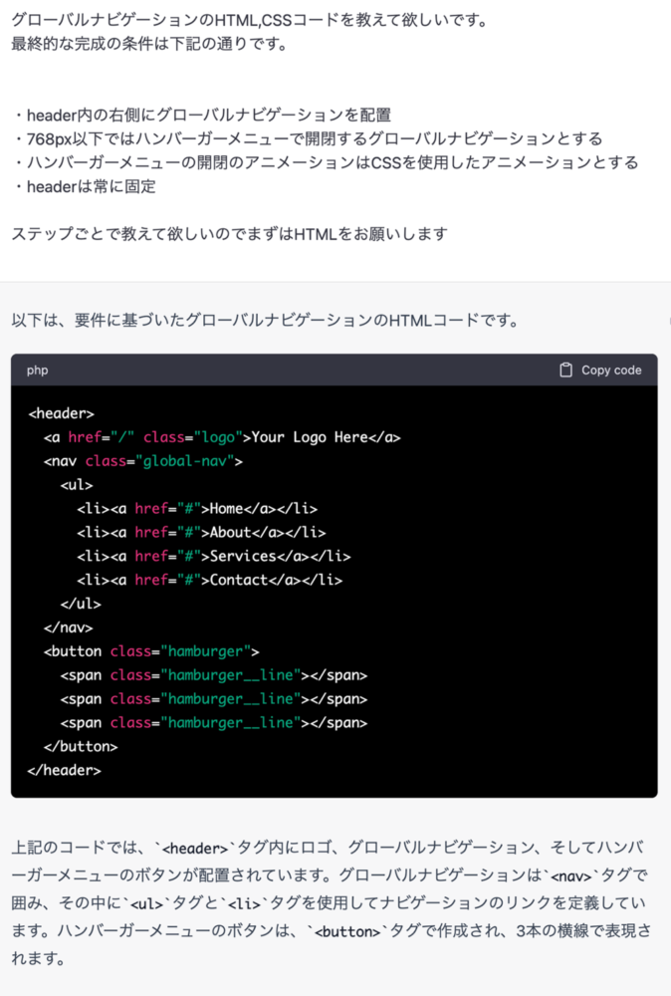This screenshot has height=996, width=671.
Task: Click the closing </ul> tag line
Action: [80, 604]
